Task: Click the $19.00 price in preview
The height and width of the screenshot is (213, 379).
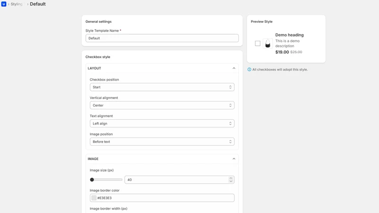Action: pos(282,52)
